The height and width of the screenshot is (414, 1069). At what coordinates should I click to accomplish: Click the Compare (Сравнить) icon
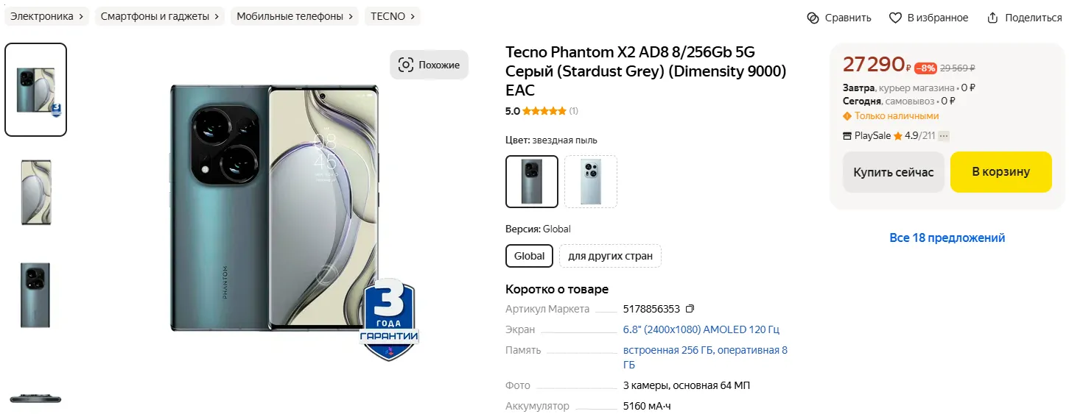(813, 18)
